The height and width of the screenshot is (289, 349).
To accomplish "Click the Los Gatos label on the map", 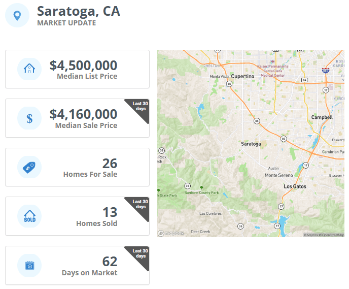I will 295,186.
